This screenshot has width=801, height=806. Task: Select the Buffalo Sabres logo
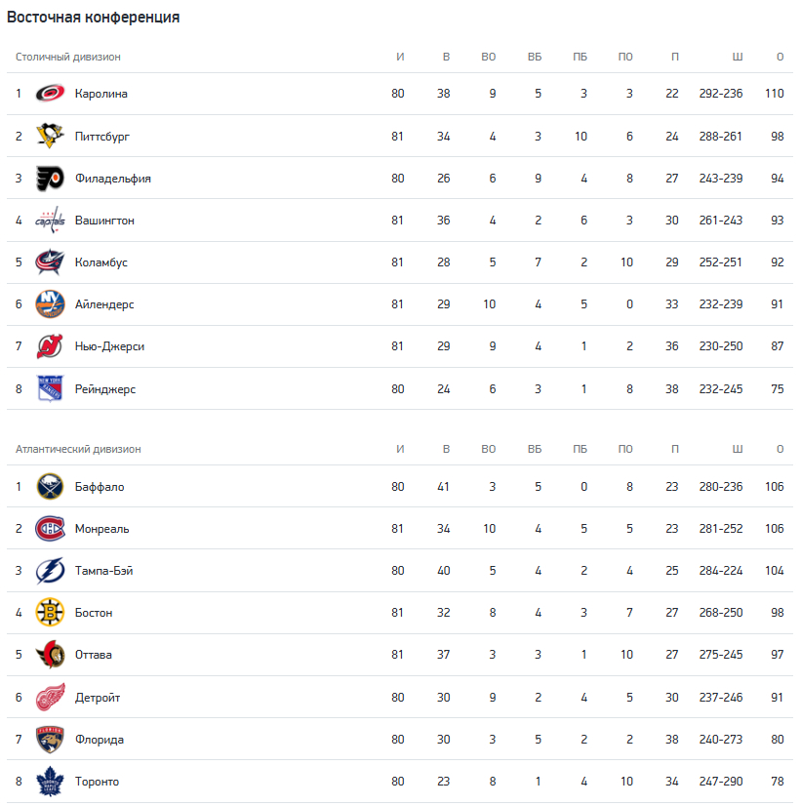(x=50, y=487)
